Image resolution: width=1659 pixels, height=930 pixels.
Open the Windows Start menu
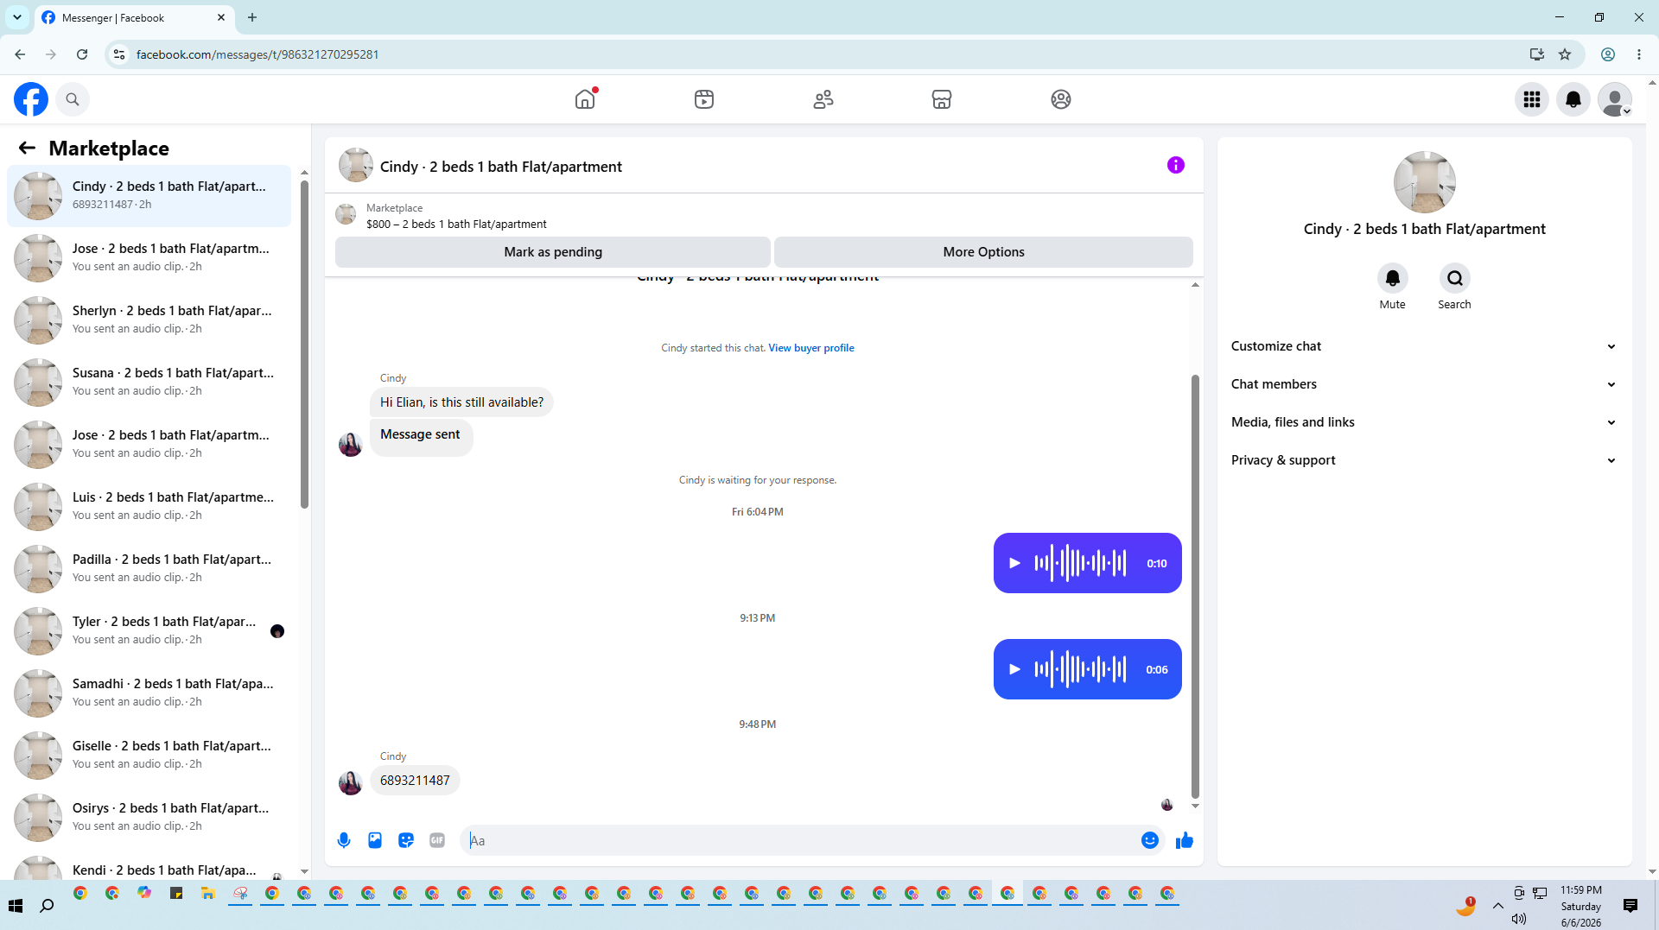pos(16,906)
